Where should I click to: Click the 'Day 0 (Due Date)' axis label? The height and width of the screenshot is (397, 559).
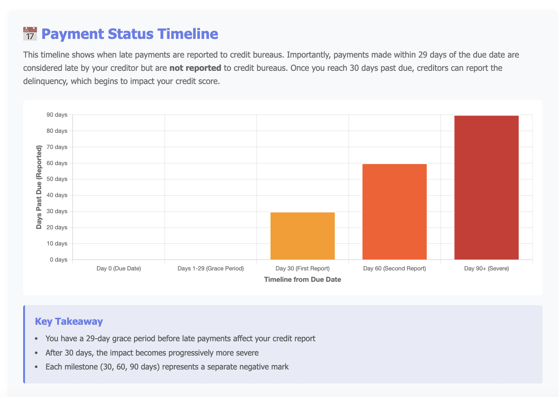pyautogui.click(x=119, y=269)
